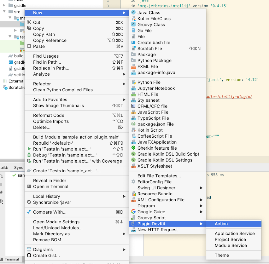Choose Module Service
The image size is (269, 264).
pos(234,245)
